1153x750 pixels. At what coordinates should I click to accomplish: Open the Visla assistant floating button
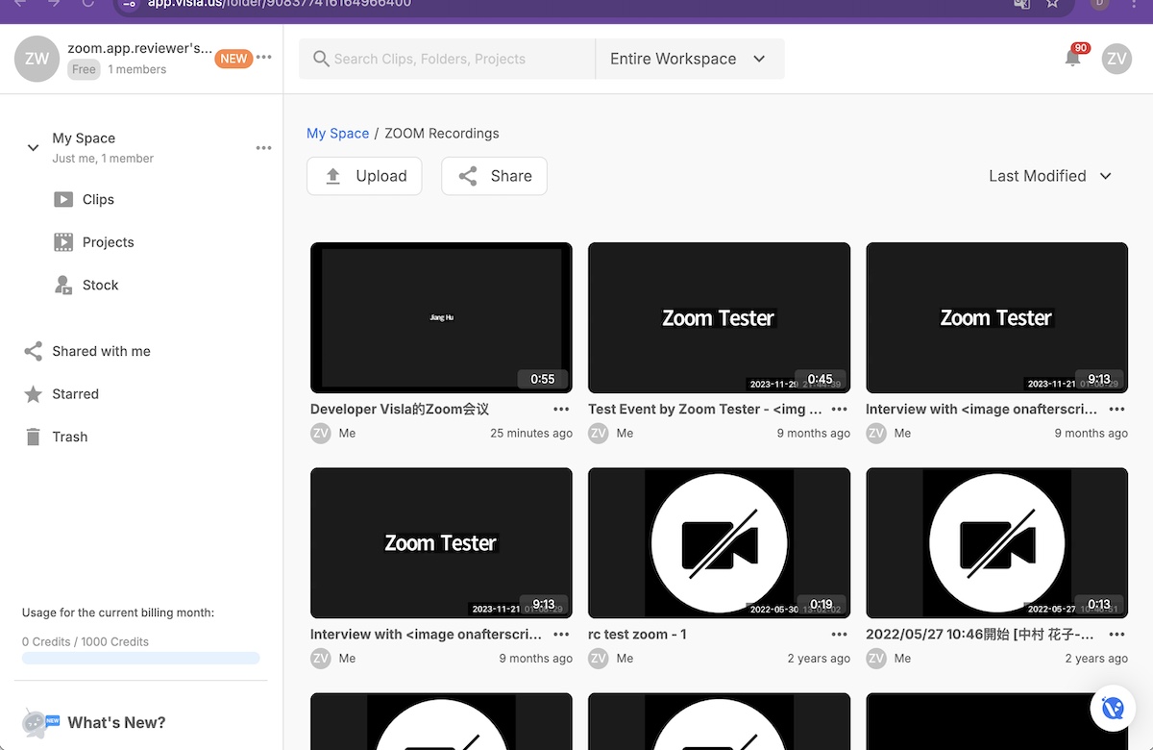pos(1113,709)
